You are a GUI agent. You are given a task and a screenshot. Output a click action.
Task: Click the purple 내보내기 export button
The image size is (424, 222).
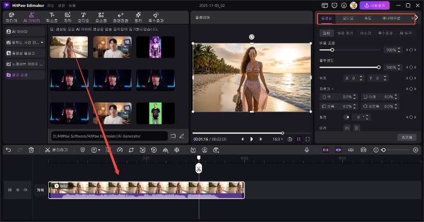point(375,5)
